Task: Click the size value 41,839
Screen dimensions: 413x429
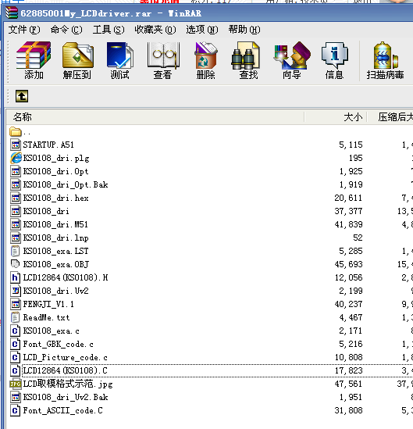Action: click(348, 224)
